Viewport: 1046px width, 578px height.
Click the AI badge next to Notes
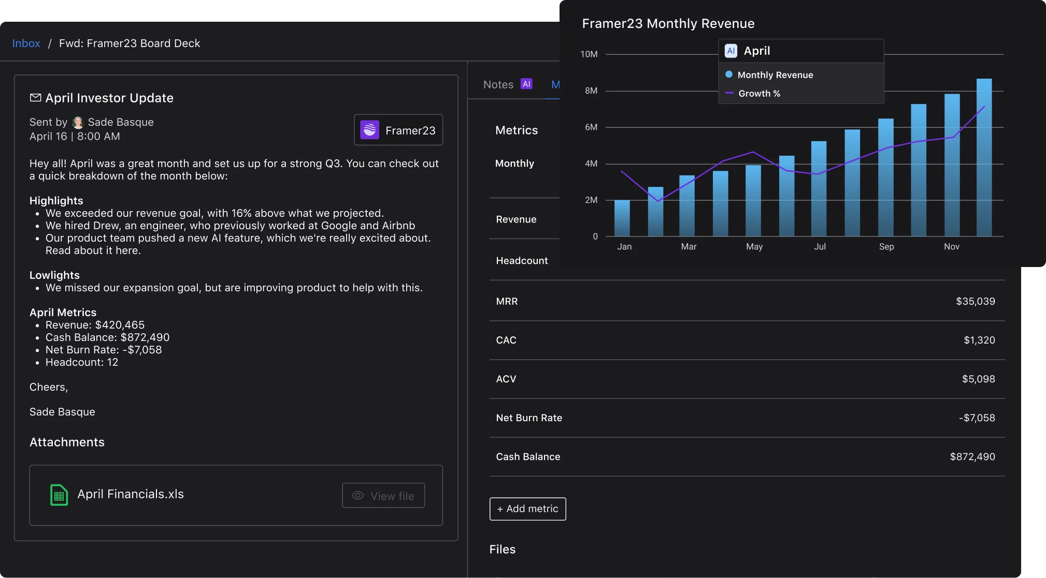click(x=526, y=84)
